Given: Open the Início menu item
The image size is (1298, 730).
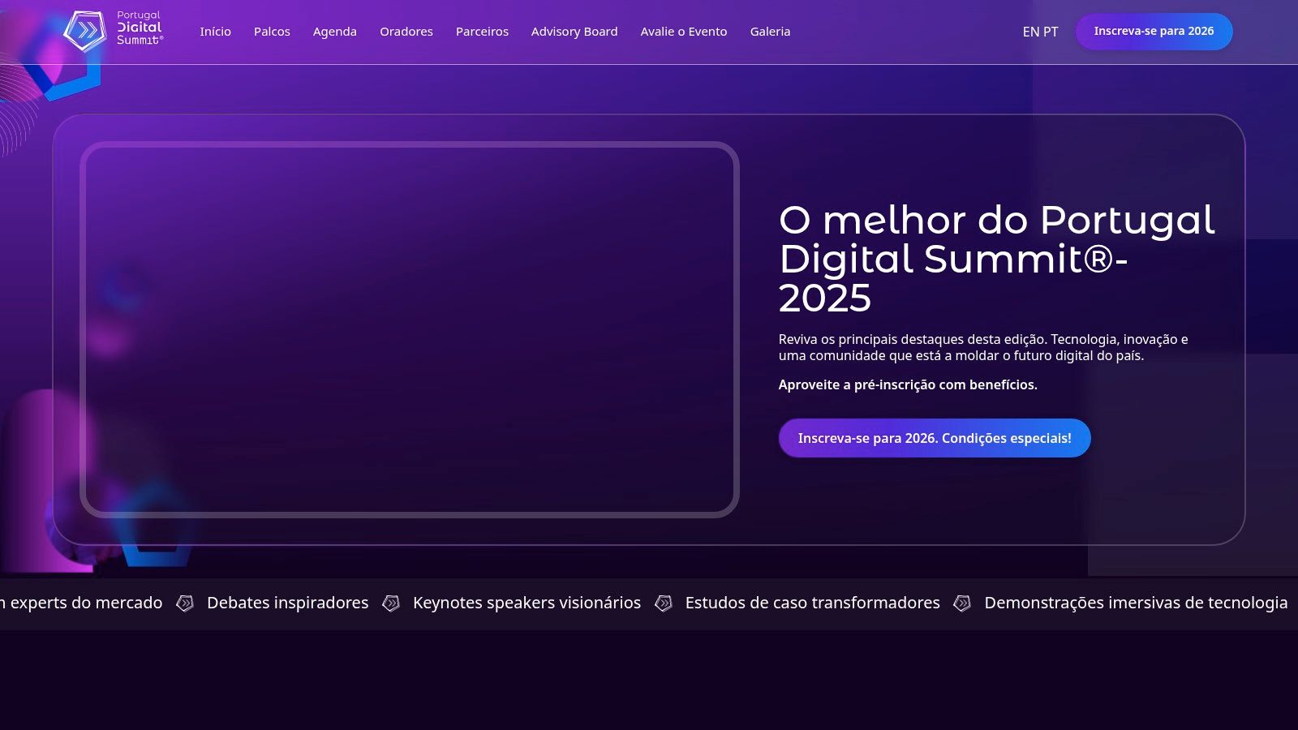Looking at the screenshot, I should pos(215,32).
